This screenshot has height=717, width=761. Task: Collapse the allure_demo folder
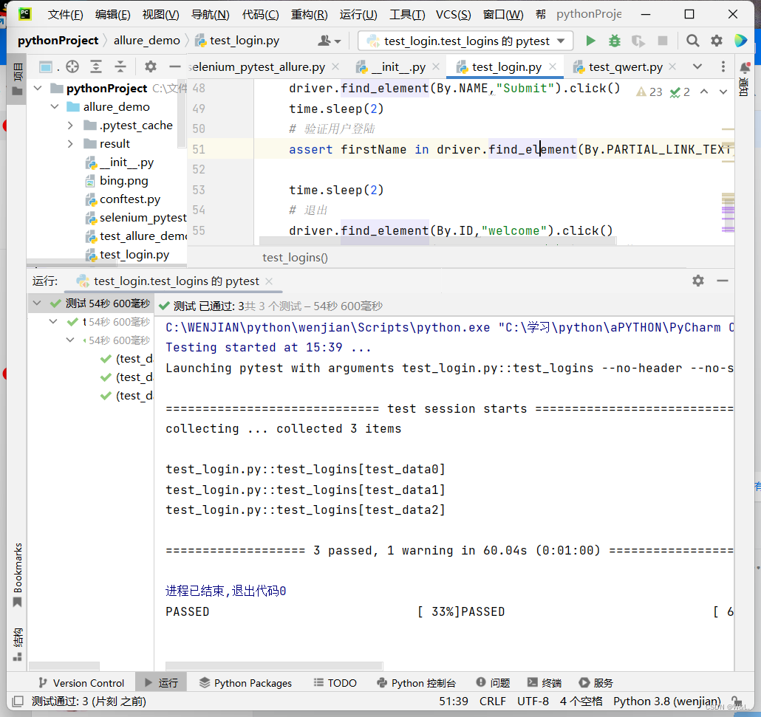tap(55, 107)
